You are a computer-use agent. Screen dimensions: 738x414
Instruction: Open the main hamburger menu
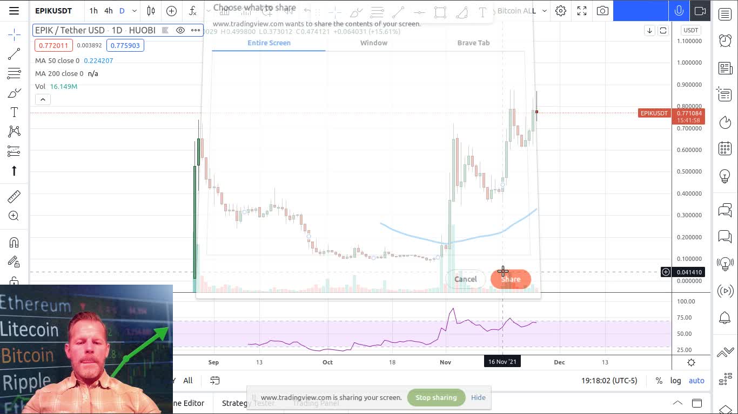14,11
